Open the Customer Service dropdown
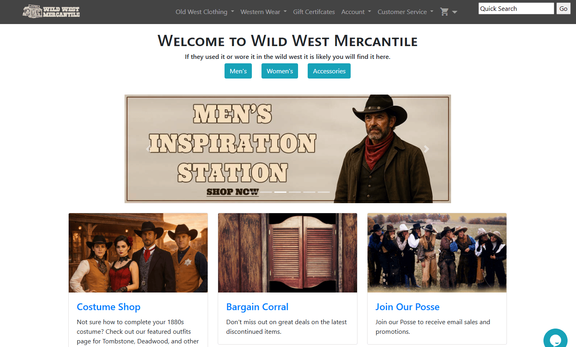This screenshot has height=347, width=576. pos(405,12)
